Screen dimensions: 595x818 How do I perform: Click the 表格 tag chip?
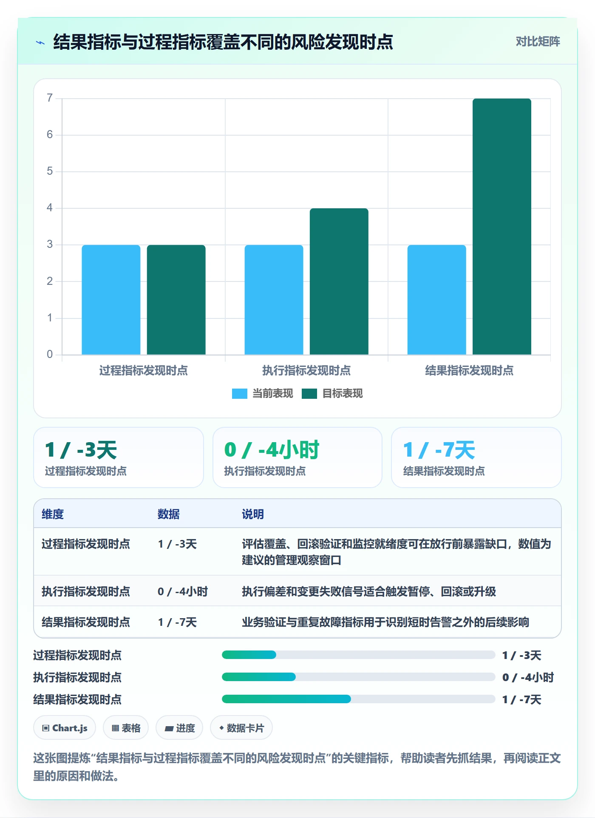[126, 728]
